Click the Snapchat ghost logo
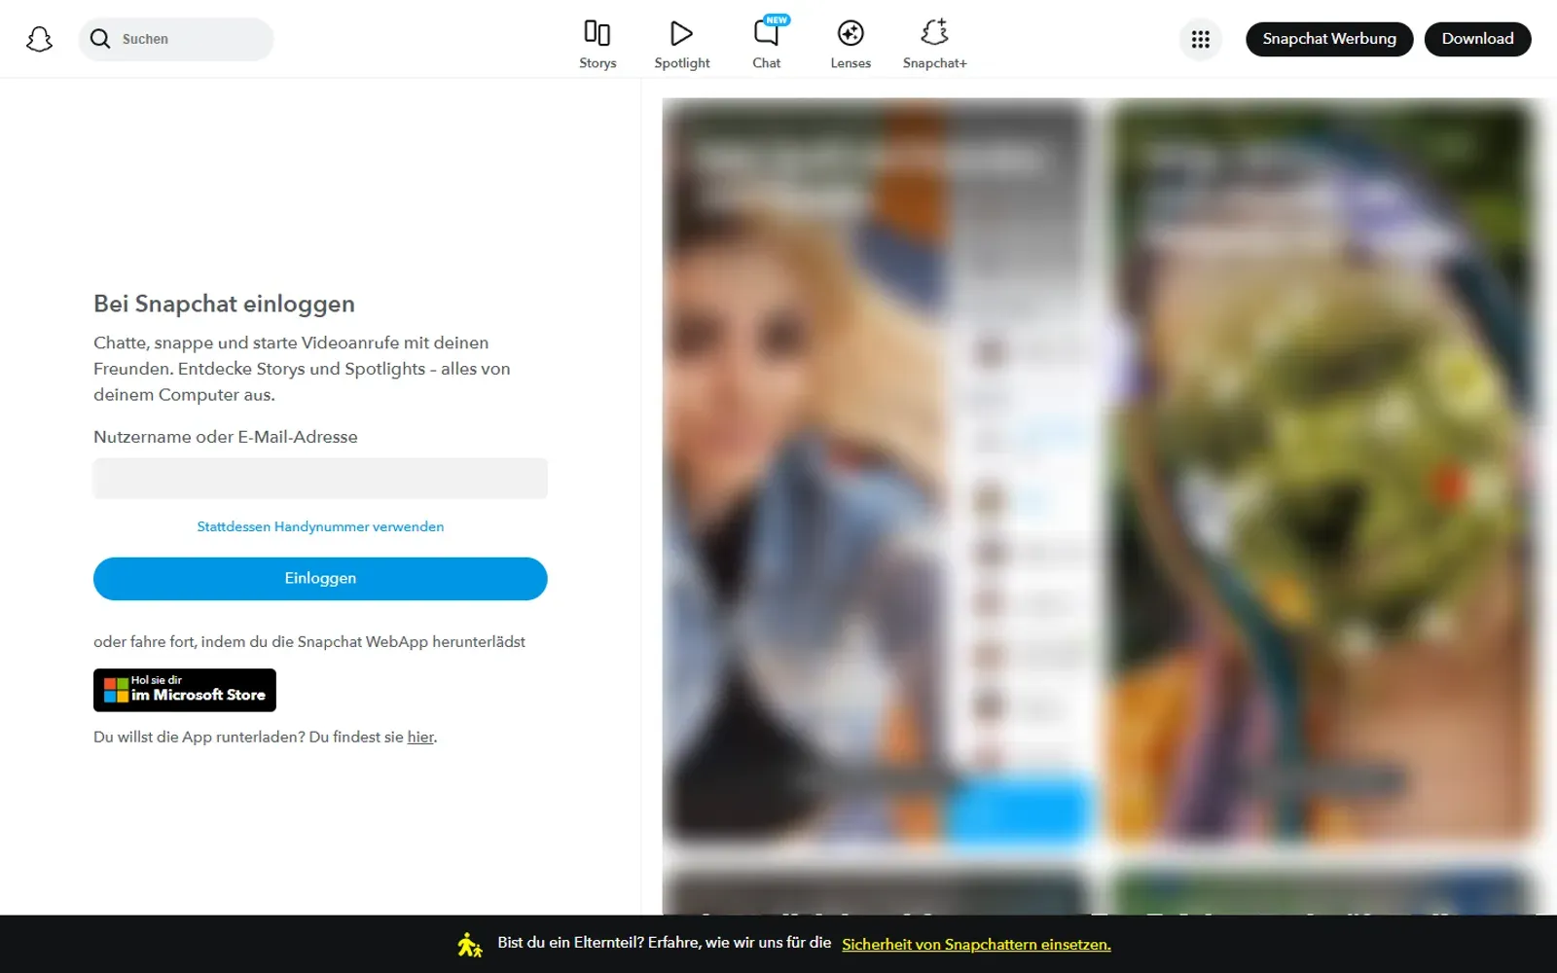The width and height of the screenshot is (1557, 973). (x=39, y=39)
